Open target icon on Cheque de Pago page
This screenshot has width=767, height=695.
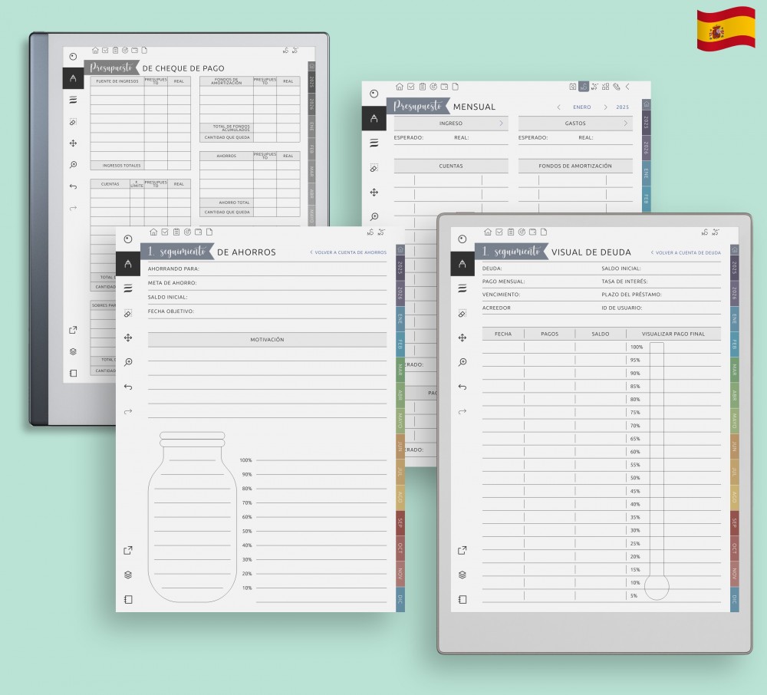(125, 50)
